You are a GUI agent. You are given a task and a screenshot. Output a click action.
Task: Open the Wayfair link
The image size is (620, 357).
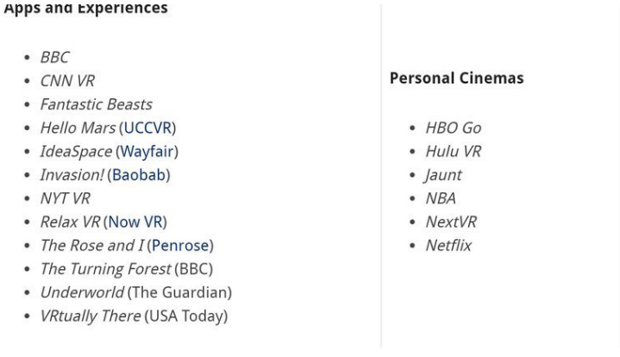point(147,152)
